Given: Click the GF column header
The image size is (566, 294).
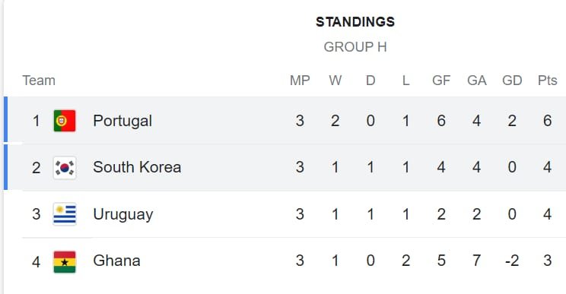Looking at the screenshot, I should tap(441, 81).
